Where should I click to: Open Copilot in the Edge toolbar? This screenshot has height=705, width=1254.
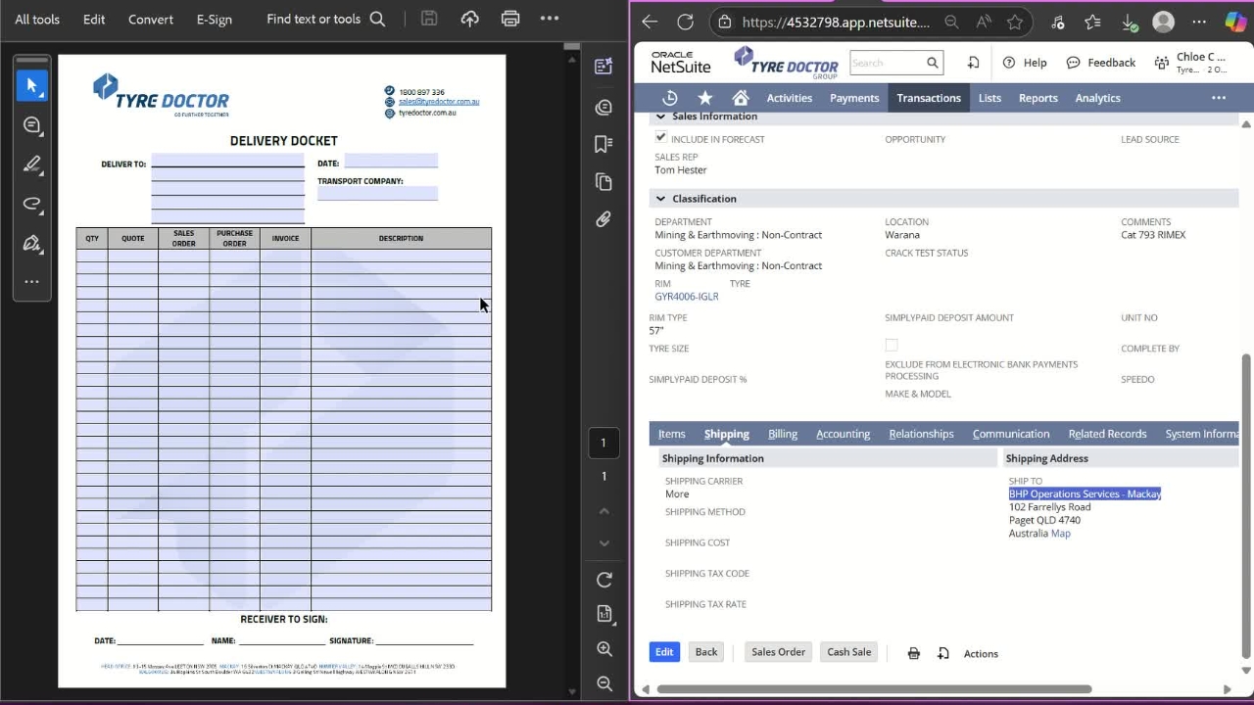click(1235, 22)
